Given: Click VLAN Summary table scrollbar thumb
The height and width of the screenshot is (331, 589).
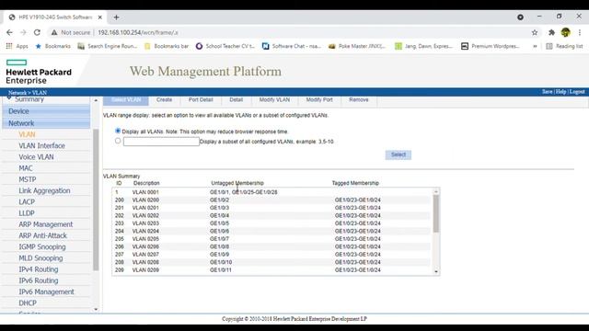Looking at the screenshot, I should 436,213.
